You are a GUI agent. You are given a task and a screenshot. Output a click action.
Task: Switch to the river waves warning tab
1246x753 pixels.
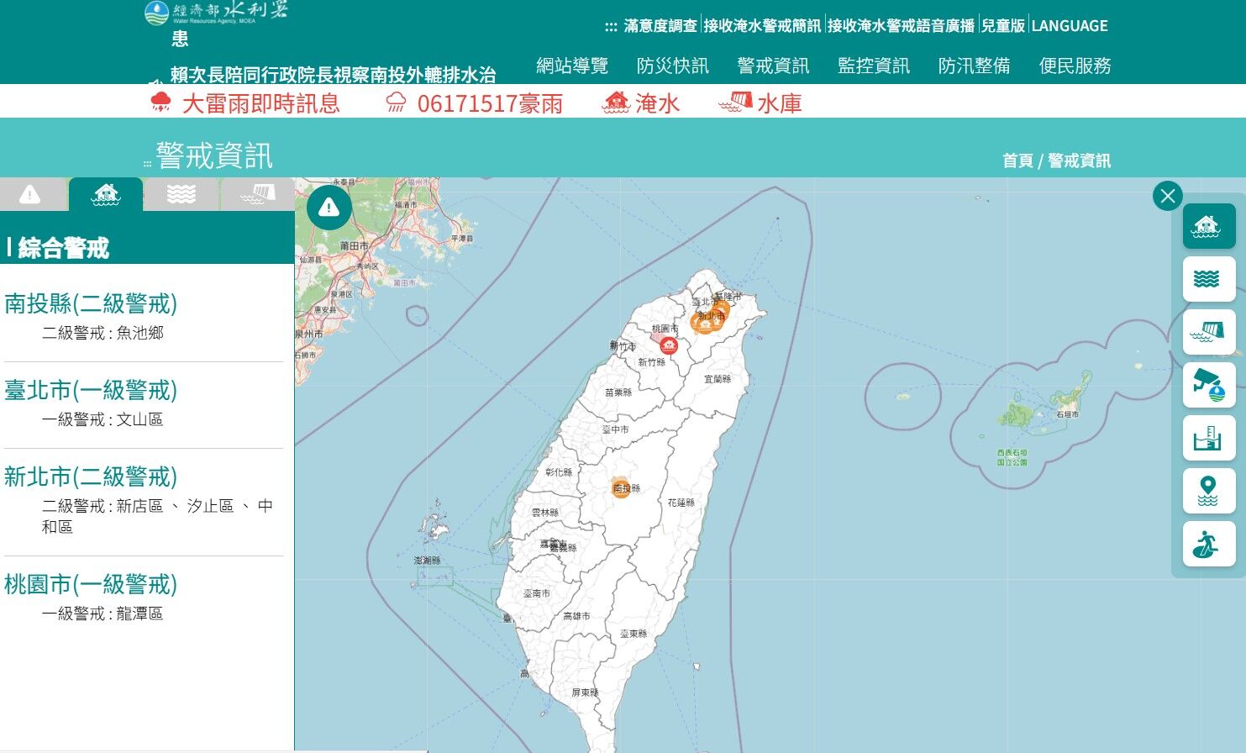click(181, 194)
